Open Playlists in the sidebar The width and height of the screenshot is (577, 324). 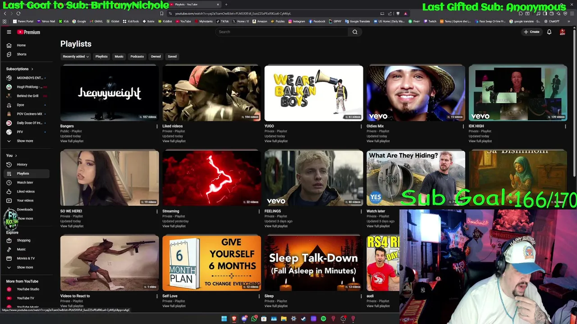click(27, 173)
